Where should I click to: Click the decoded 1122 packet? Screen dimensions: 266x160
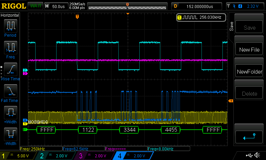click(x=88, y=130)
